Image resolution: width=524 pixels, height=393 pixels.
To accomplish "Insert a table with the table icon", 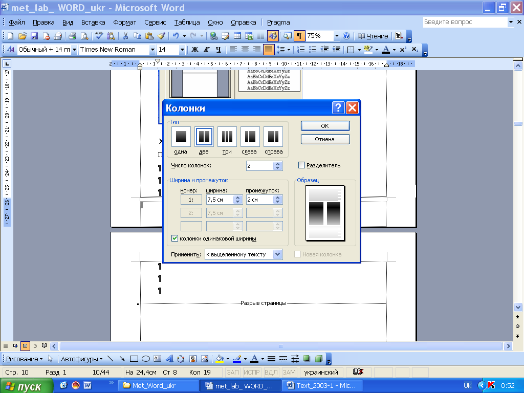I will pyautogui.click(x=237, y=36).
